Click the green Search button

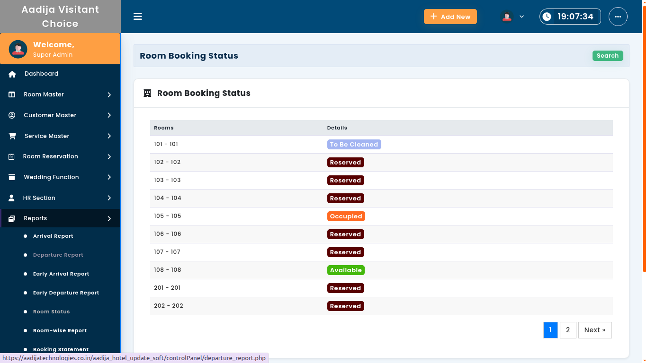[x=607, y=56]
